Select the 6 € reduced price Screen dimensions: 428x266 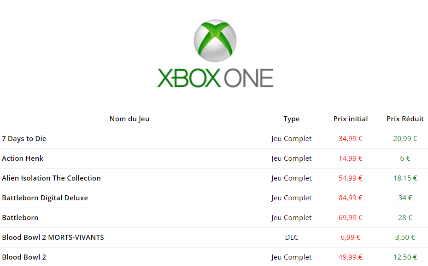(405, 158)
